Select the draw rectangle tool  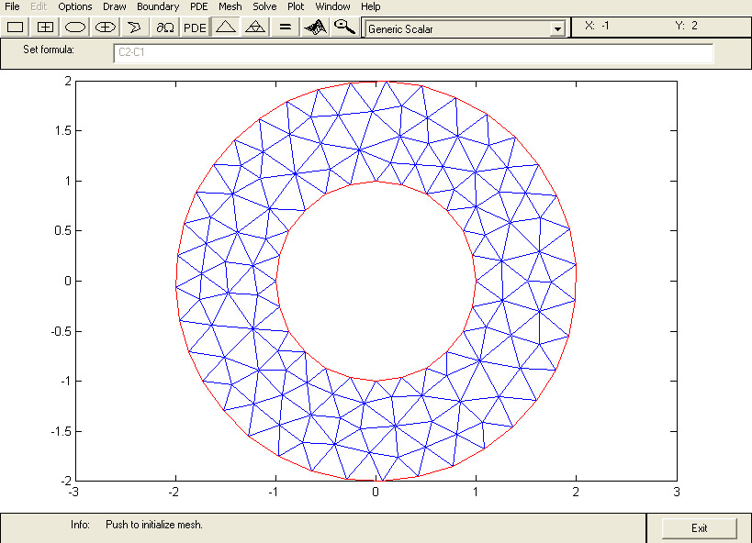tap(16, 28)
